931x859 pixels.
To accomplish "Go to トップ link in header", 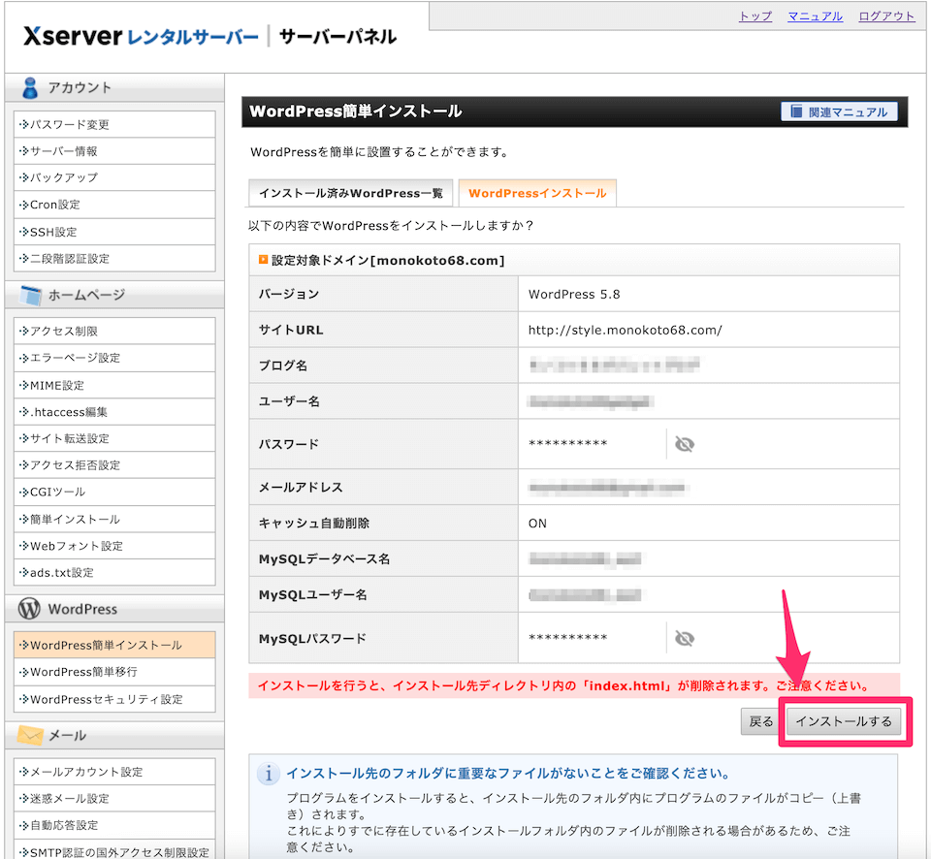I will click(x=754, y=16).
